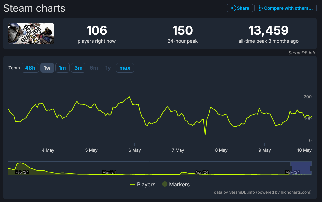Select the 48h zoom range
Viewport: 322px width, 202px height.
pos(30,68)
